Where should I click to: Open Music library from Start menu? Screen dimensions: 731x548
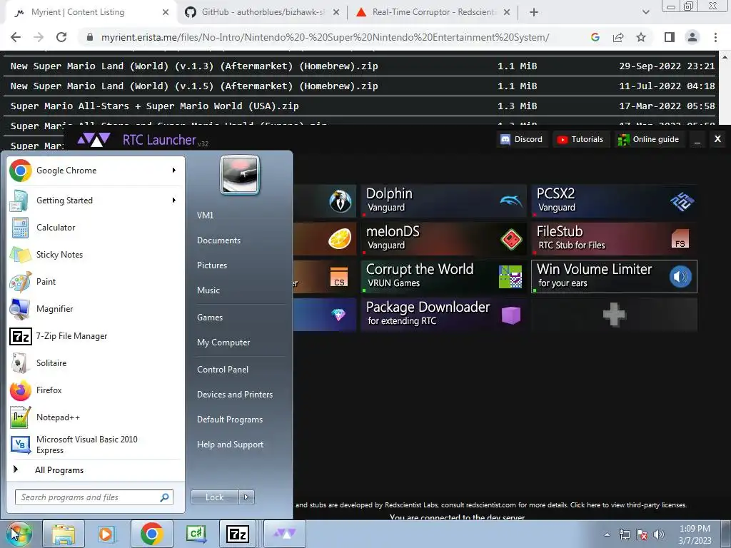(208, 290)
